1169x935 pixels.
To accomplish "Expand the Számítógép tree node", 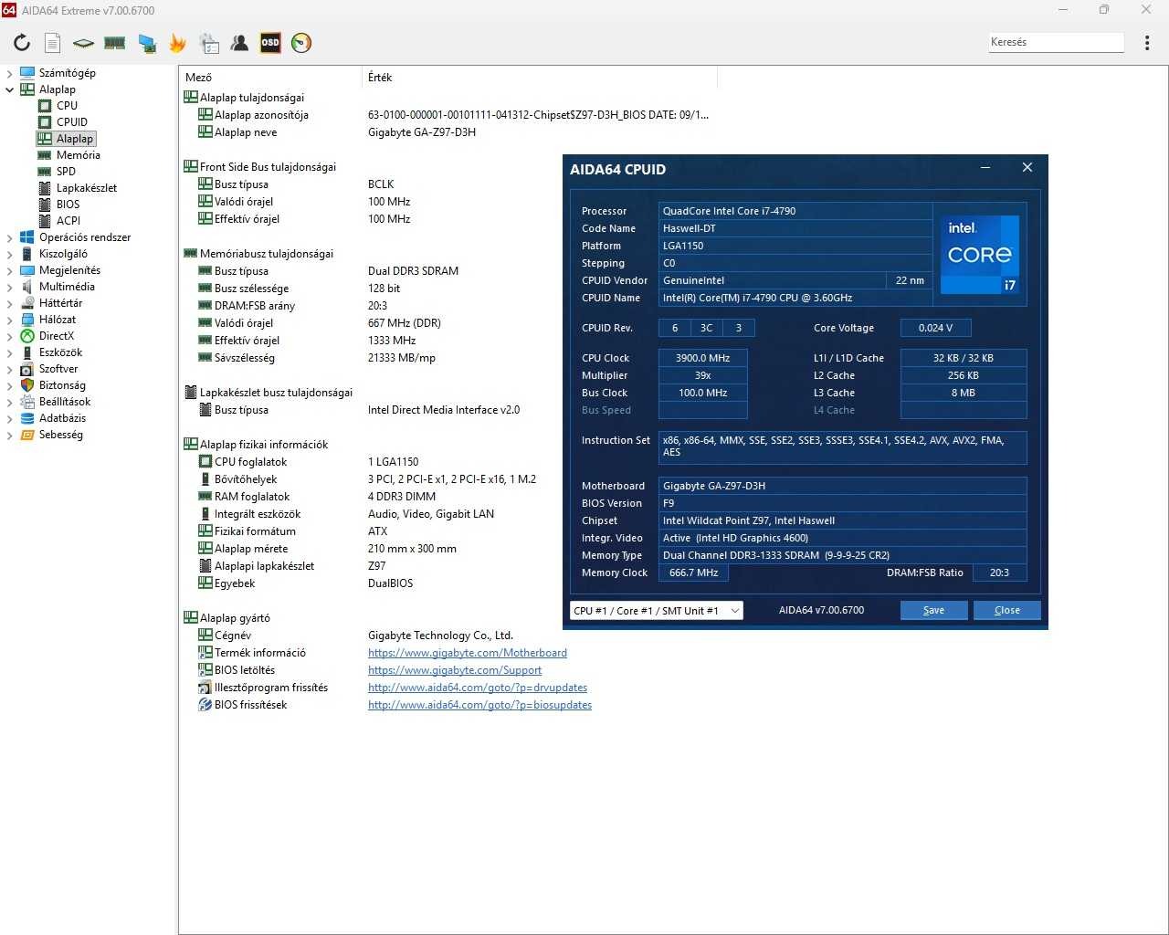I will [9, 73].
